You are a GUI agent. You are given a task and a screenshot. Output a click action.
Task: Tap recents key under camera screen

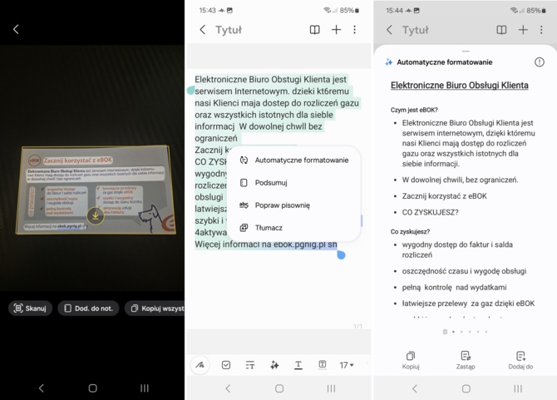coord(144,388)
